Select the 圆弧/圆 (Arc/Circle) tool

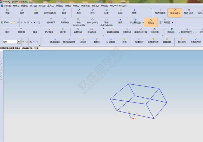pyautogui.click(x=21, y=31)
